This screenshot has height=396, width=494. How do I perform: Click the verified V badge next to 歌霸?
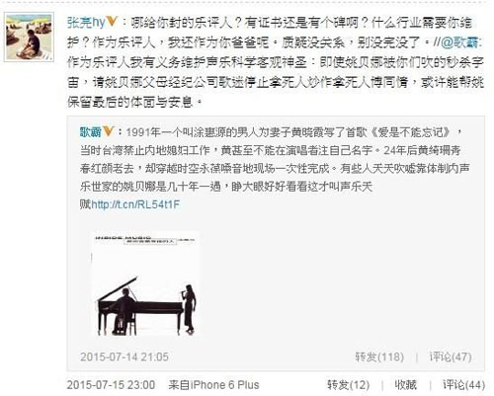[x=108, y=131]
